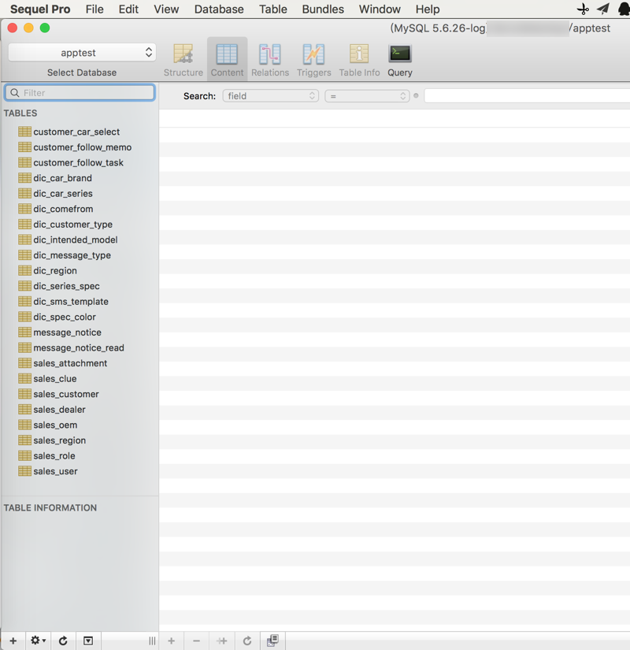
Task: Open the Table menu
Action: click(272, 9)
